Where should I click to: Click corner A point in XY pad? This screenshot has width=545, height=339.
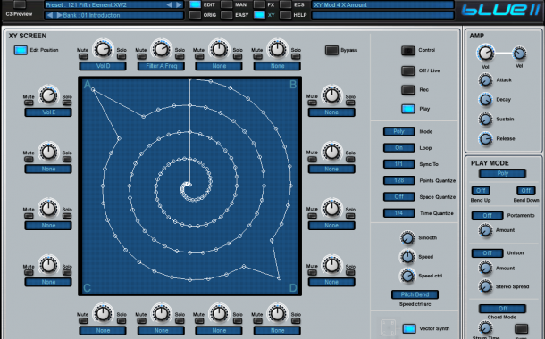coord(93,89)
